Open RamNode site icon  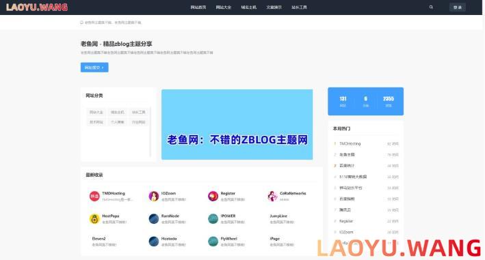point(154,218)
